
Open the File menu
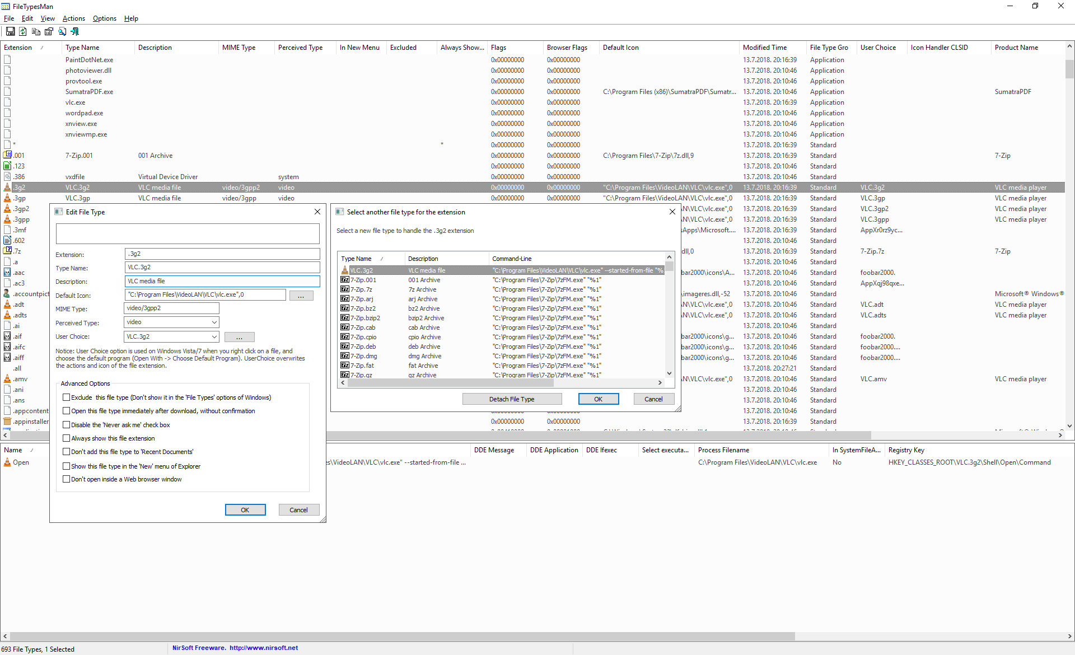point(9,18)
